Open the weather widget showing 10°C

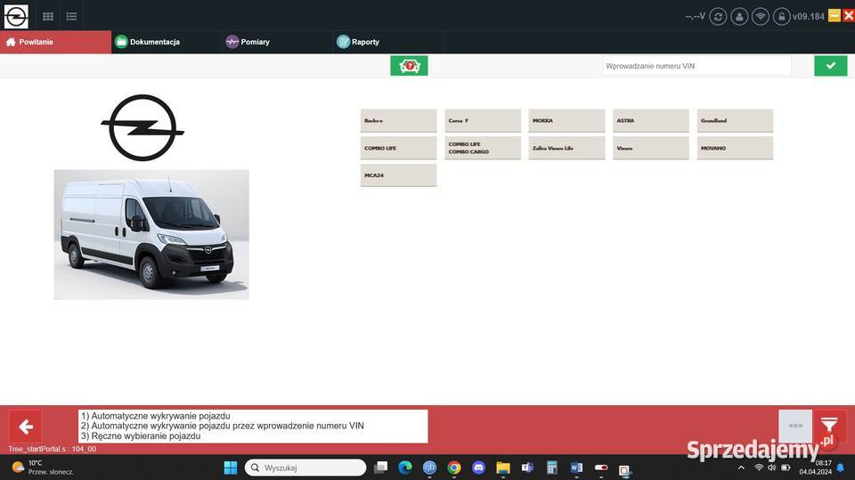tap(43, 468)
